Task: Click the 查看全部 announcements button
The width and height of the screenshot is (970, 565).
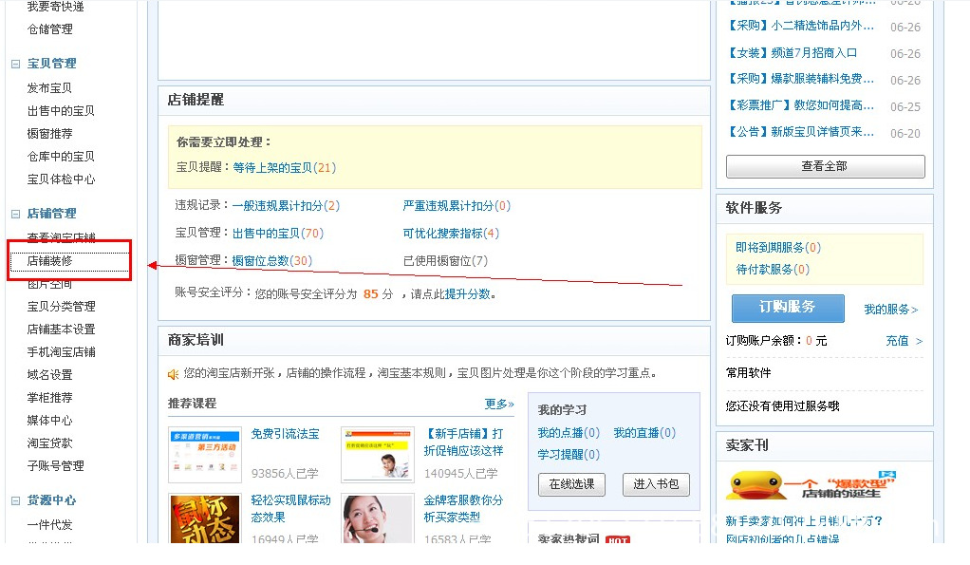Action: click(824, 165)
